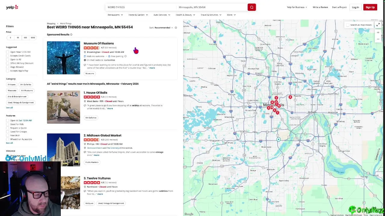Filter by Antiques category
This screenshot has height=216, width=385.
(x=12, y=85)
